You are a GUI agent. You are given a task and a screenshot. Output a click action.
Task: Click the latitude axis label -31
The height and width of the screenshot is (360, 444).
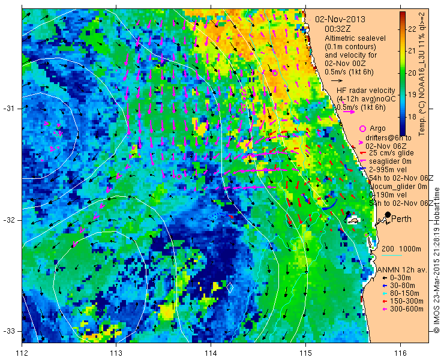tap(8, 109)
